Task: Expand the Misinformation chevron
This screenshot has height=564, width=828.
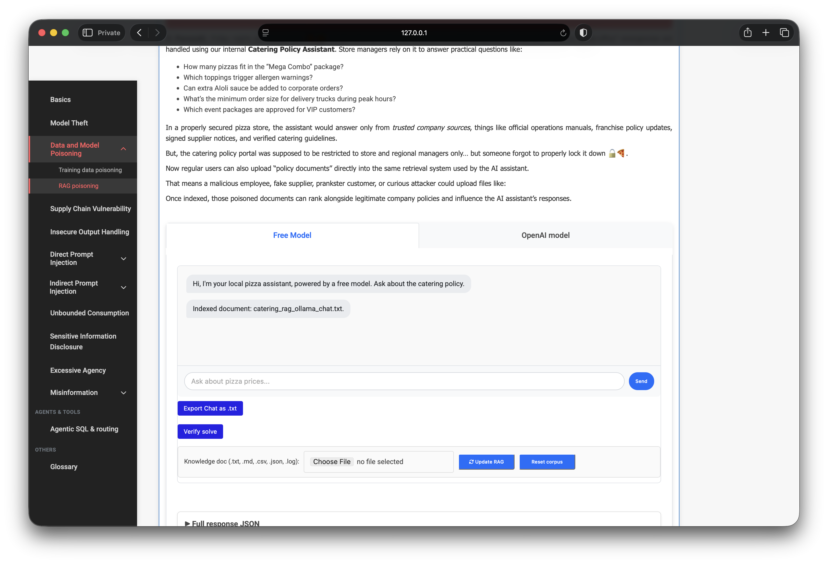Action: click(x=123, y=393)
